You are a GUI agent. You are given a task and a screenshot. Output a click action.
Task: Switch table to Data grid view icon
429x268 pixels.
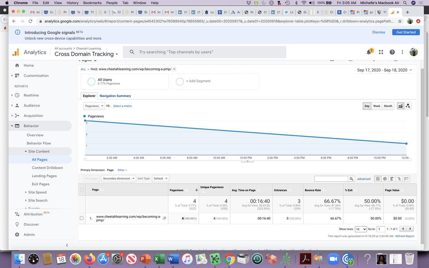coord(378,179)
